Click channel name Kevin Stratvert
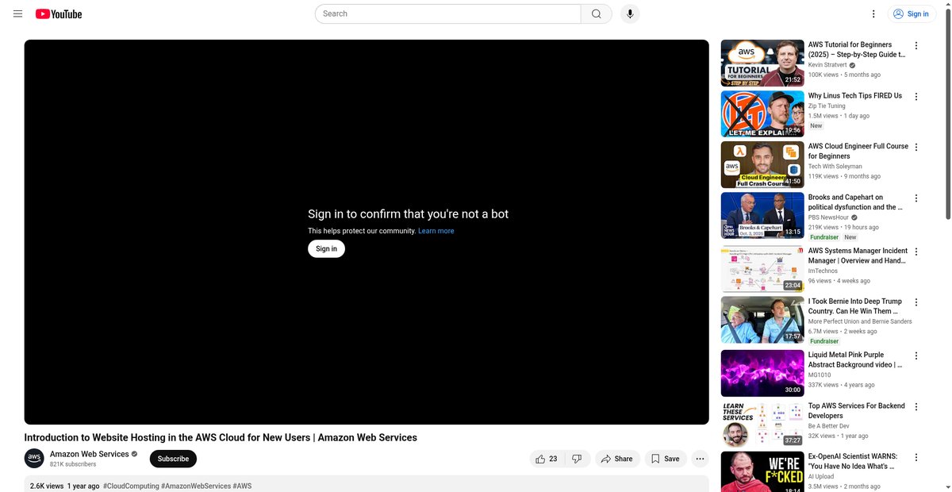This screenshot has height=492, width=952. coord(828,65)
